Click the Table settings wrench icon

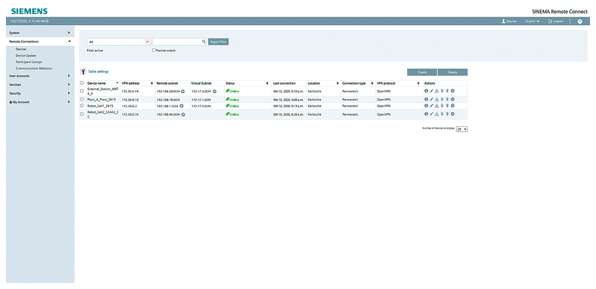pyautogui.click(x=83, y=72)
